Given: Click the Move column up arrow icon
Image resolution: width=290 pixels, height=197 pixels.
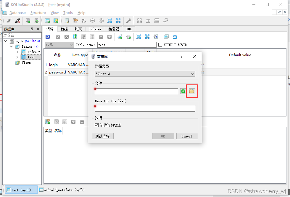Looking at the screenshot, I should [x=101, y=37].
